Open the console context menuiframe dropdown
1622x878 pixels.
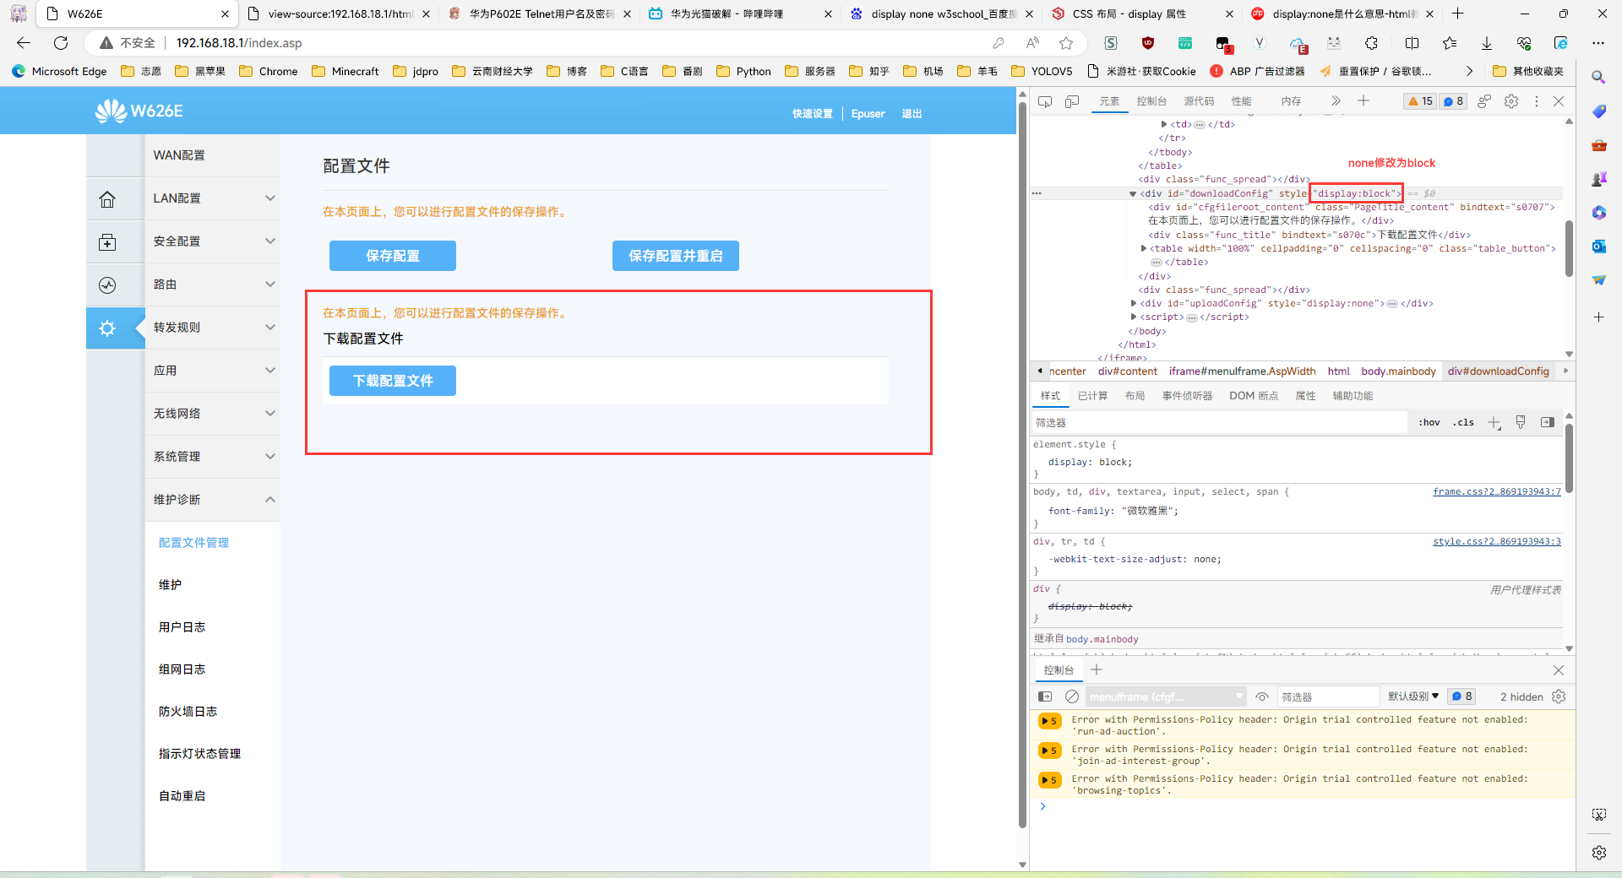[1167, 696]
